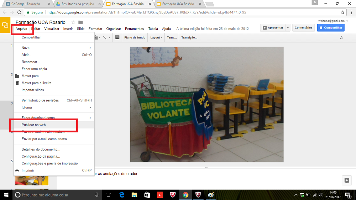
Task: Select the line tool in the toolbar
Action: click(x=105, y=37)
